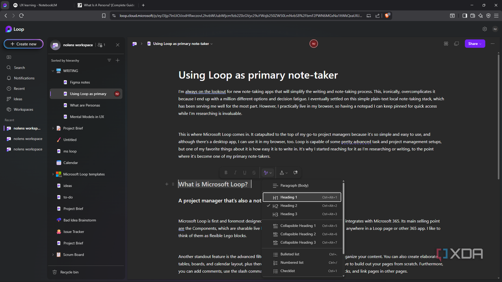Apply italic formatting from the floating toolbar
The width and height of the screenshot is (502, 282).
pyautogui.click(x=235, y=172)
